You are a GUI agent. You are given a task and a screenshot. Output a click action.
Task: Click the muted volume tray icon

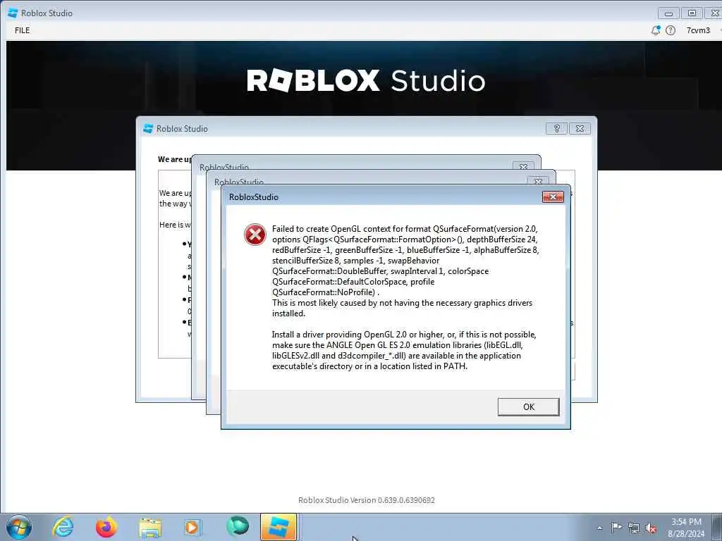click(x=651, y=528)
